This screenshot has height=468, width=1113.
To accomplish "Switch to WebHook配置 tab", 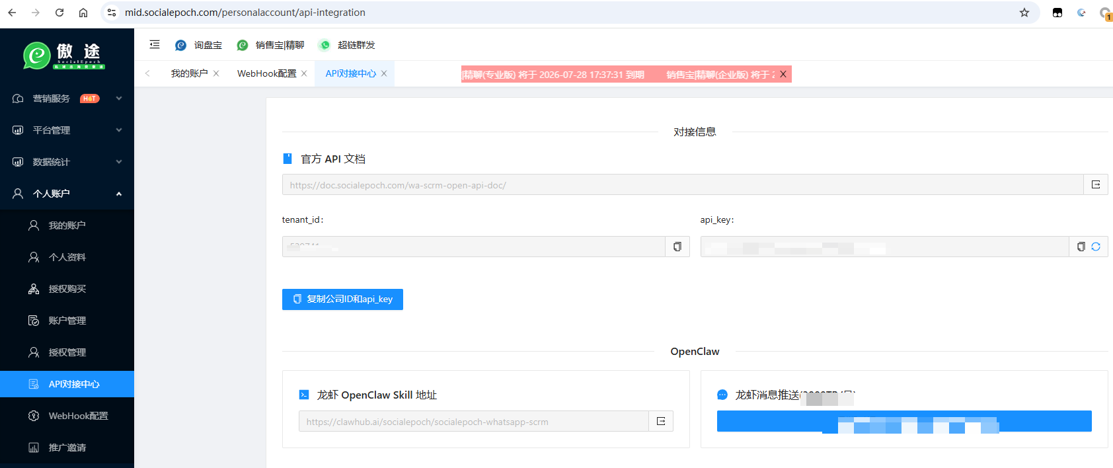I will click(x=266, y=73).
